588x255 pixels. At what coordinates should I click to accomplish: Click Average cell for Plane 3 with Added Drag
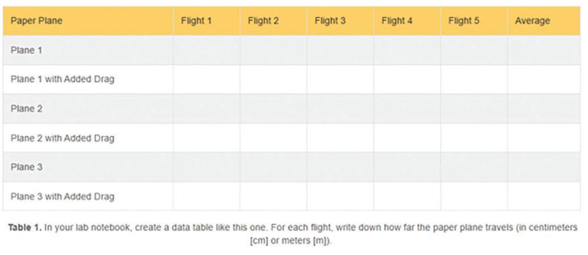click(x=544, y=197)
